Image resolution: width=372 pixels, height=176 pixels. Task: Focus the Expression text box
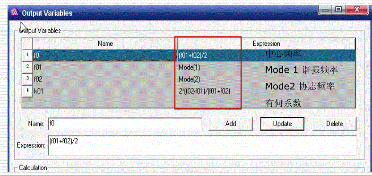202,146
